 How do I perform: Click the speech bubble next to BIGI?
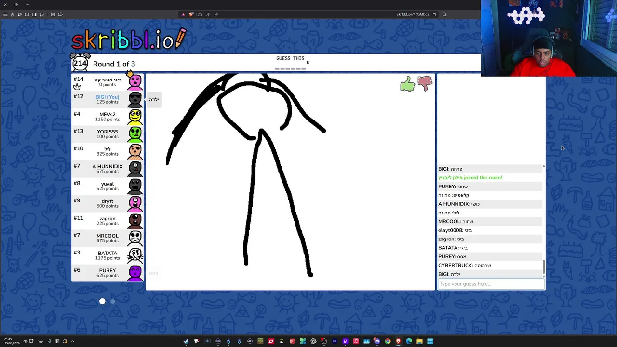tap(153, 99)
